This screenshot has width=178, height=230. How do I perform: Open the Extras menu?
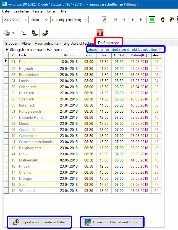51,11
